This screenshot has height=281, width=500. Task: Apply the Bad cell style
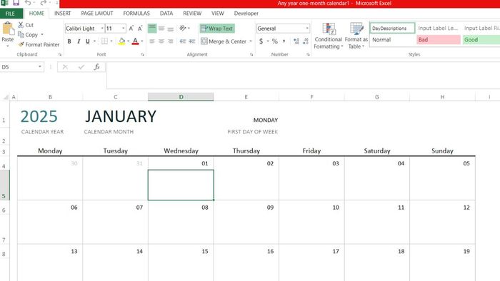point(439,40)
